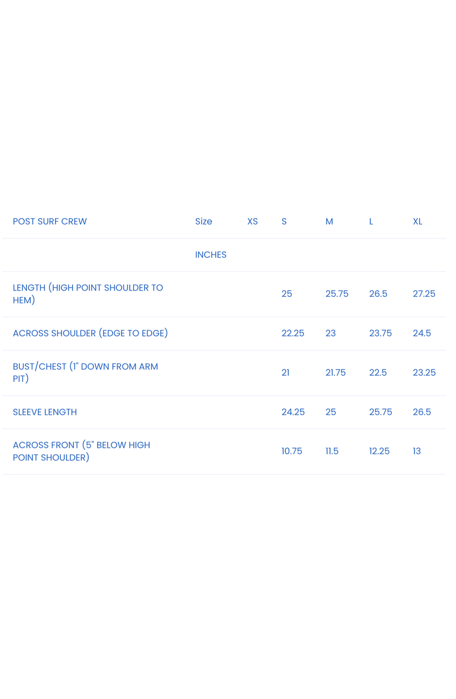
Task: Select the S size column header
Action: tap(284, 222)
